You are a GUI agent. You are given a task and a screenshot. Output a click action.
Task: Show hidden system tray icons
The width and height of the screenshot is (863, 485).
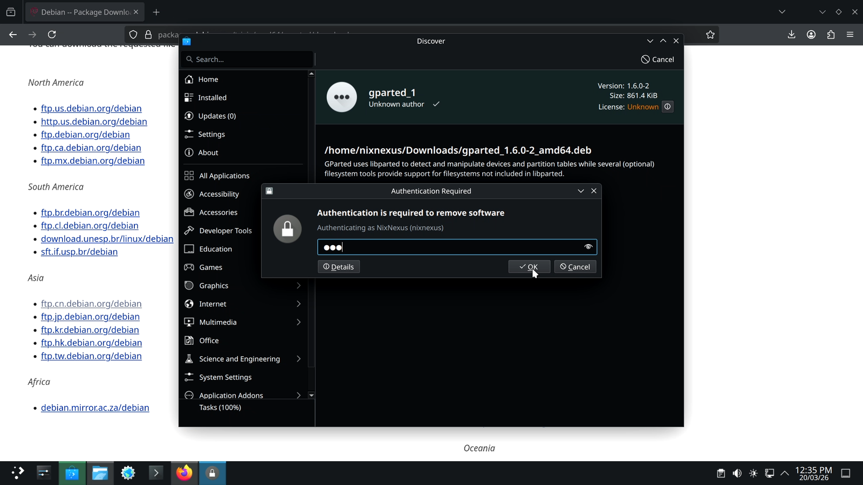785,474
